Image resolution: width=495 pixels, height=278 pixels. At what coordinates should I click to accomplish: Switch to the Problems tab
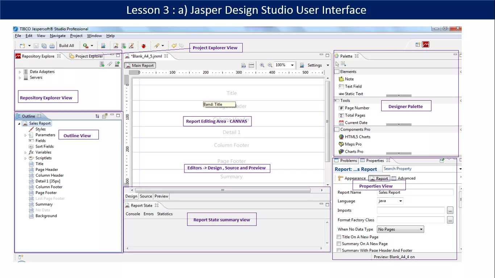pos(346,161)
